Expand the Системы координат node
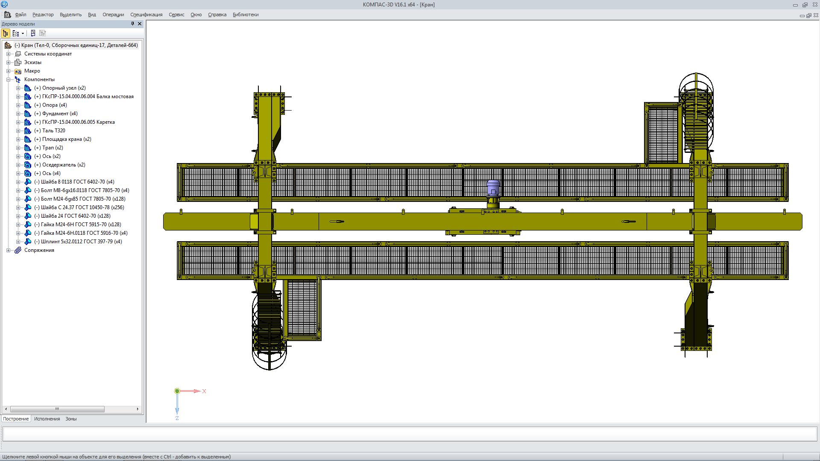The height and width of the screenshot is (461, 820). pos(8,54)
